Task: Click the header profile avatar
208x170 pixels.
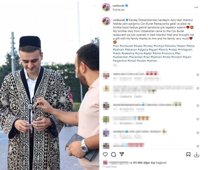Action: pyautogui.click(x=106, y=8)
